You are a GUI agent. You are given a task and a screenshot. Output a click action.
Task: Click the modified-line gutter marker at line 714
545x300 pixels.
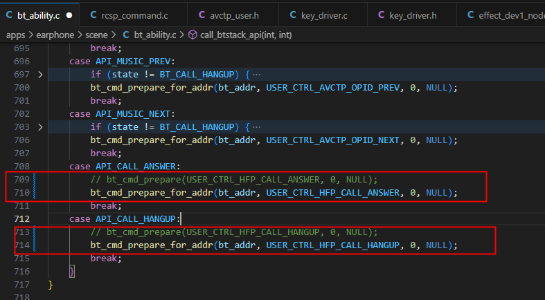35,245
